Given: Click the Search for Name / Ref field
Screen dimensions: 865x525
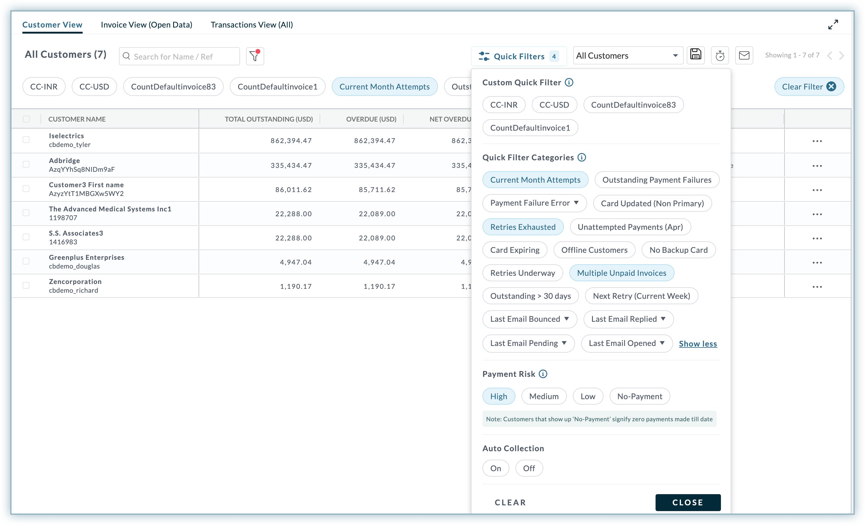Looking at the screenshot, I should click(x=179, y=56).
